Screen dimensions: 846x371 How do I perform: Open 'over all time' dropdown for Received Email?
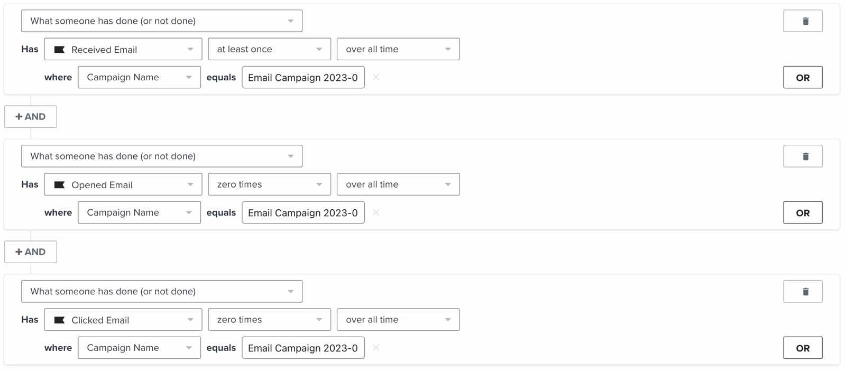point(398,49)
